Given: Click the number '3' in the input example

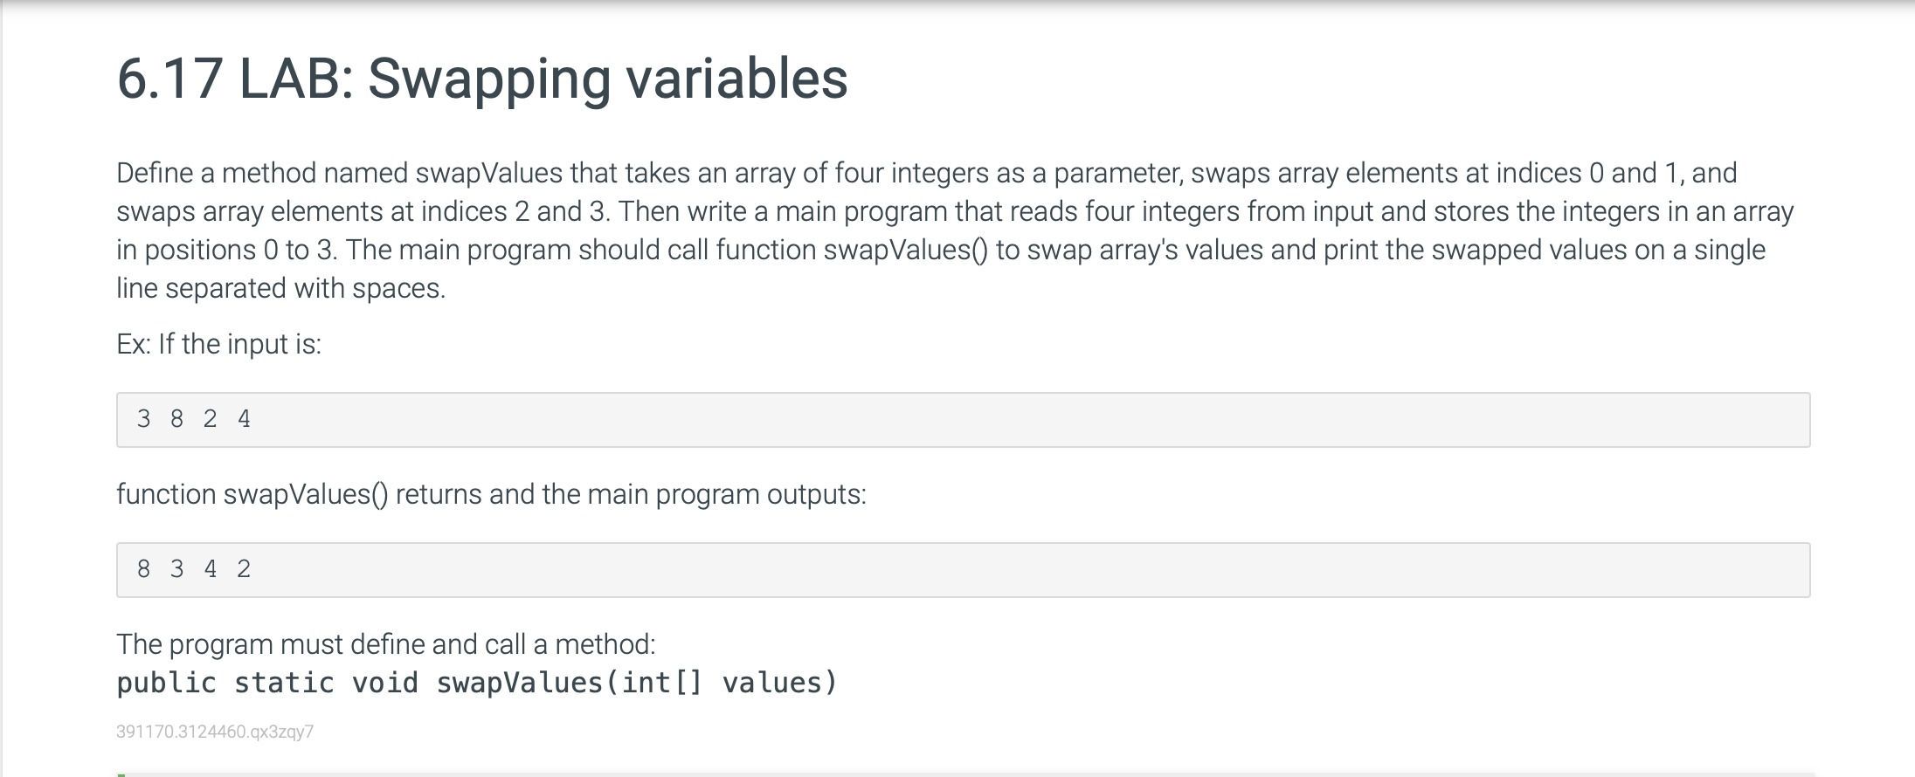Looking at the screenshot, I should tap(144, 419).
